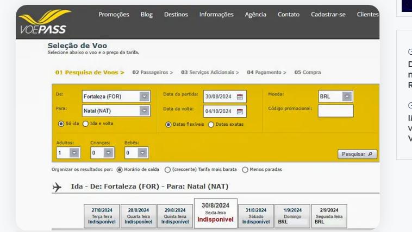
Task: Open the Adultos count dropdown
Action: [x=74, y=153]
